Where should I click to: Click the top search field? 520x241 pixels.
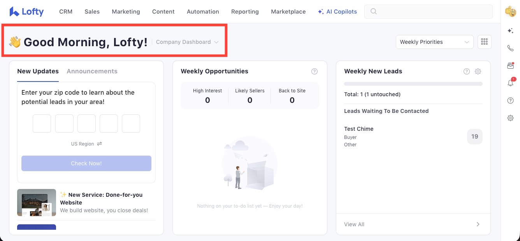point(429,12)
